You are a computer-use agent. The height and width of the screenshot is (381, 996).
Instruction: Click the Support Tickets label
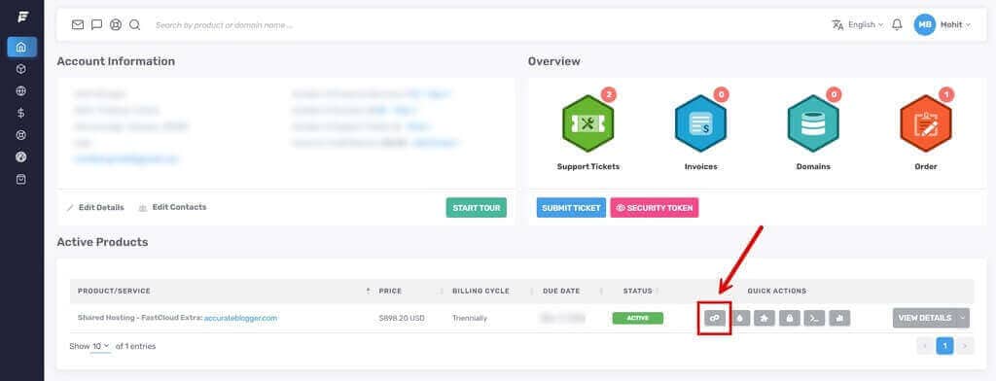pyautogui.click(x=588, y=166)
